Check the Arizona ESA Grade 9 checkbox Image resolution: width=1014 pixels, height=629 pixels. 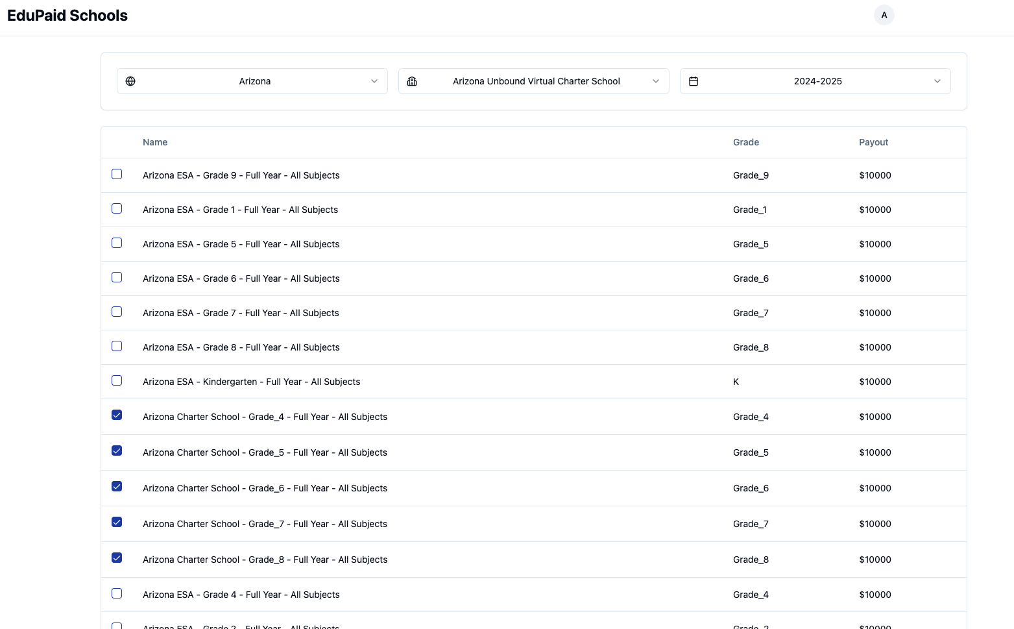click(x=117, y=174)
